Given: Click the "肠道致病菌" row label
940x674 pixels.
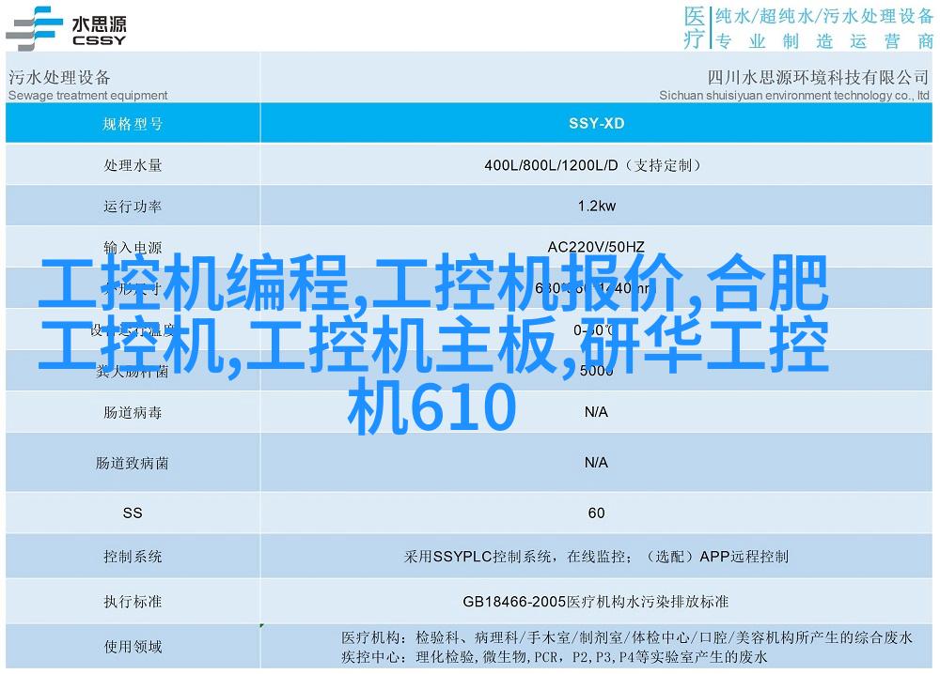Looking at the screenshot, I should tap(133, 463).
